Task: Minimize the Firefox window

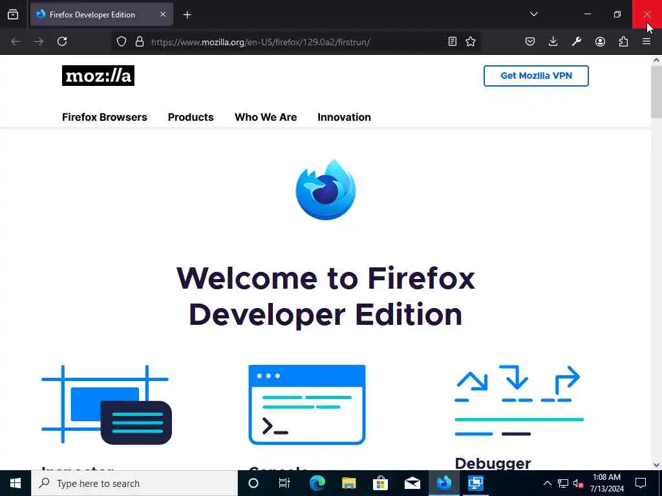Action: pyautogui.click(x=588, y=14)
